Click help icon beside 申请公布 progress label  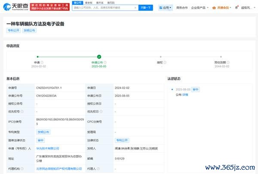pos(107,62)
